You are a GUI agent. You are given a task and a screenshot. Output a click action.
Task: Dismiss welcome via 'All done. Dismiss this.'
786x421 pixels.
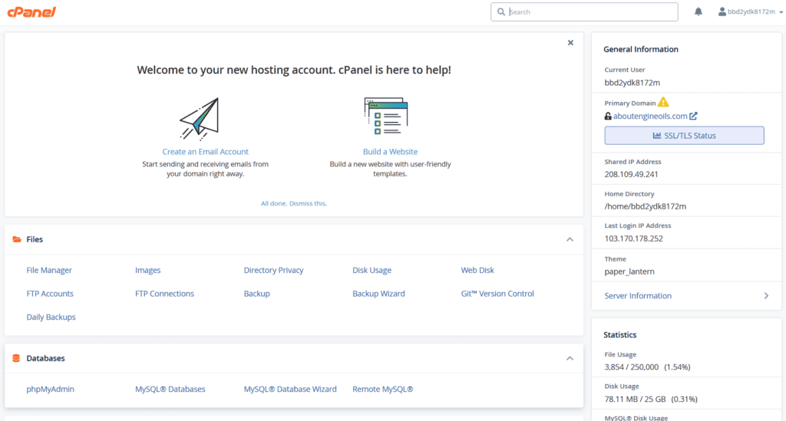(294, 203)
